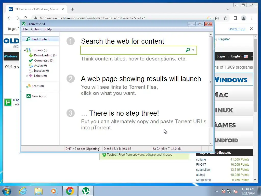Follow the Learn more link
The image size is (261, 196).
click(237, 29)
